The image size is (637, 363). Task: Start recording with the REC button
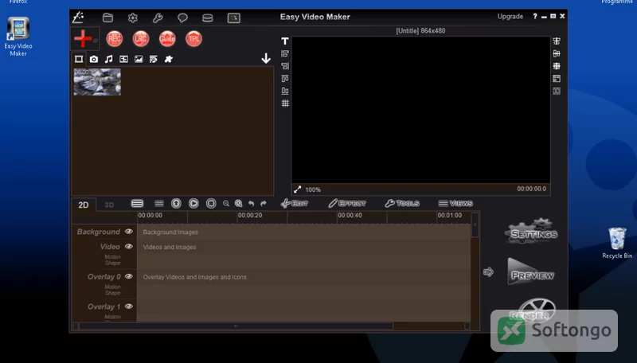(x=115, y=39)
